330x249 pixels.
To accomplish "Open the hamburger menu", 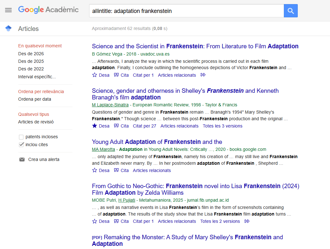I will (9, 10).
